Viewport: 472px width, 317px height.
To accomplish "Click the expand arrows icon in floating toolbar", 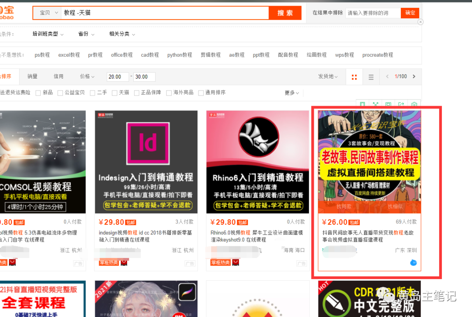I will click(x=375, y=105).
